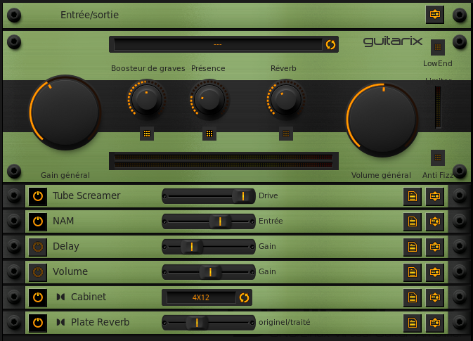Enable the Delay power button
The width and height of the screenshot is (473, 341).
(x=38, y=247)
